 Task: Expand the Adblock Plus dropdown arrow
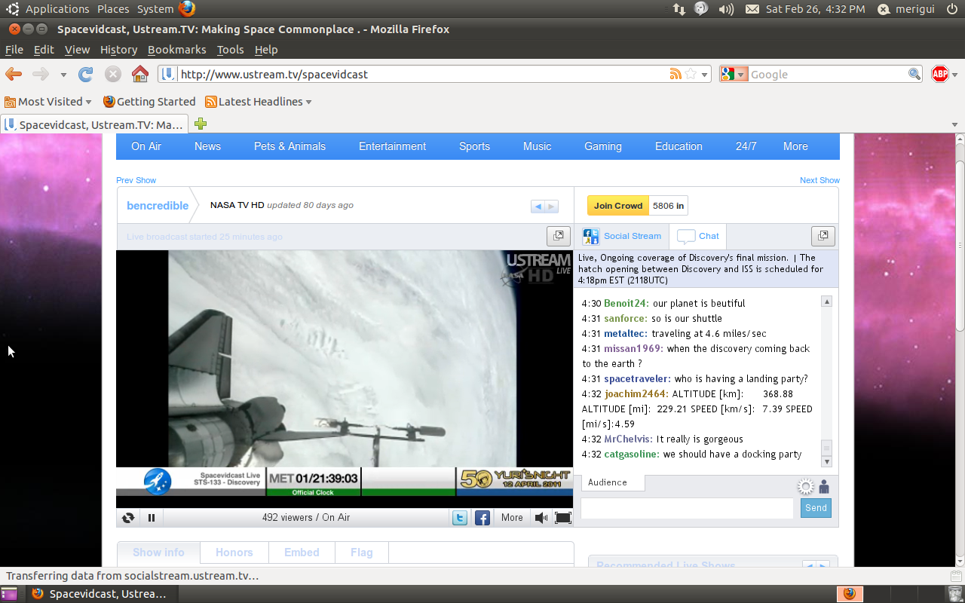pyautogui.click(x=954, y=75)
